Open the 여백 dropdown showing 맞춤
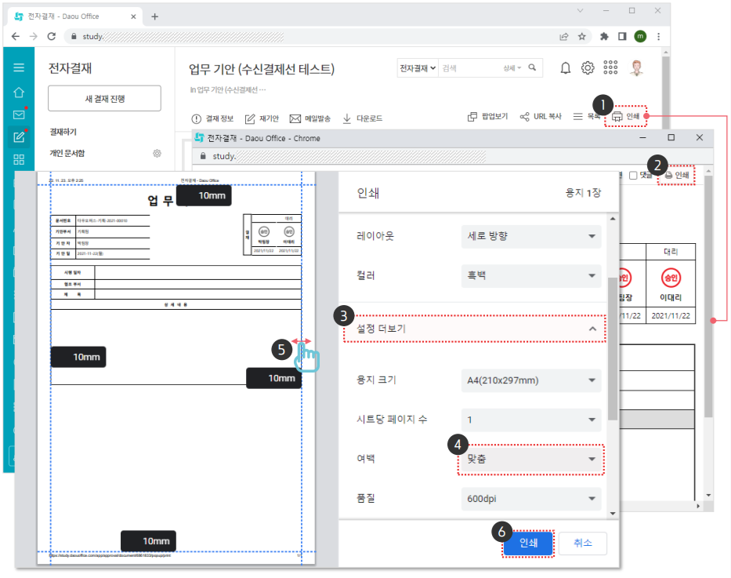This screenshot has height=578, width=731. pos(530,459)
